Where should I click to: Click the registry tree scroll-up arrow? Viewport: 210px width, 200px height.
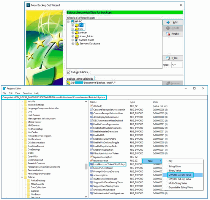(86, 102)
